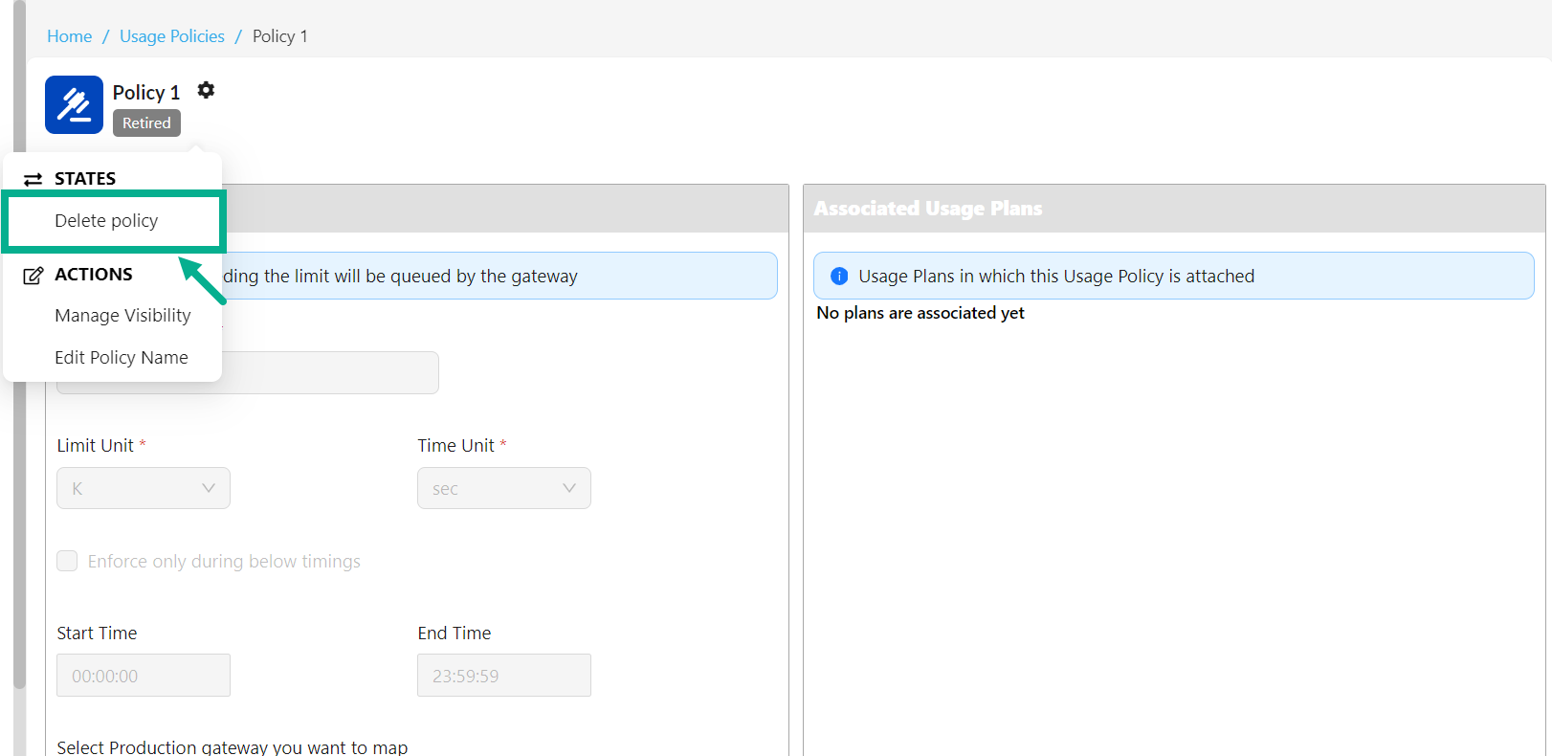
Task: Expand the Time Unit dropdown showing sec
Action: (x=503, y=488)
